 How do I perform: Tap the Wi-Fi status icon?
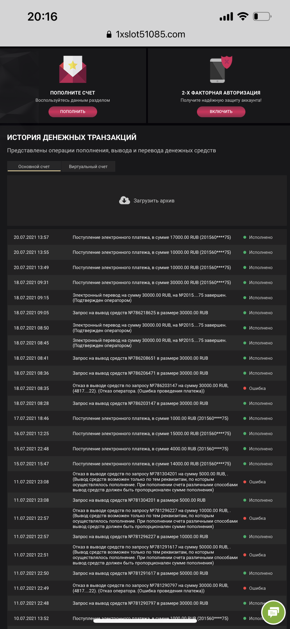243,17
